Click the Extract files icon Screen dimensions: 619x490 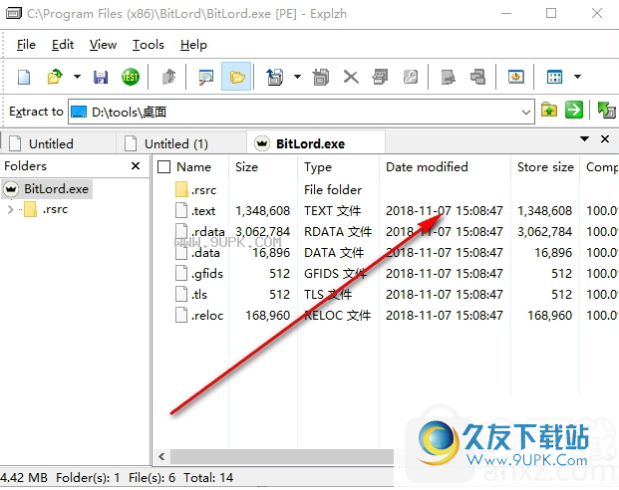(x=275, y=77)
